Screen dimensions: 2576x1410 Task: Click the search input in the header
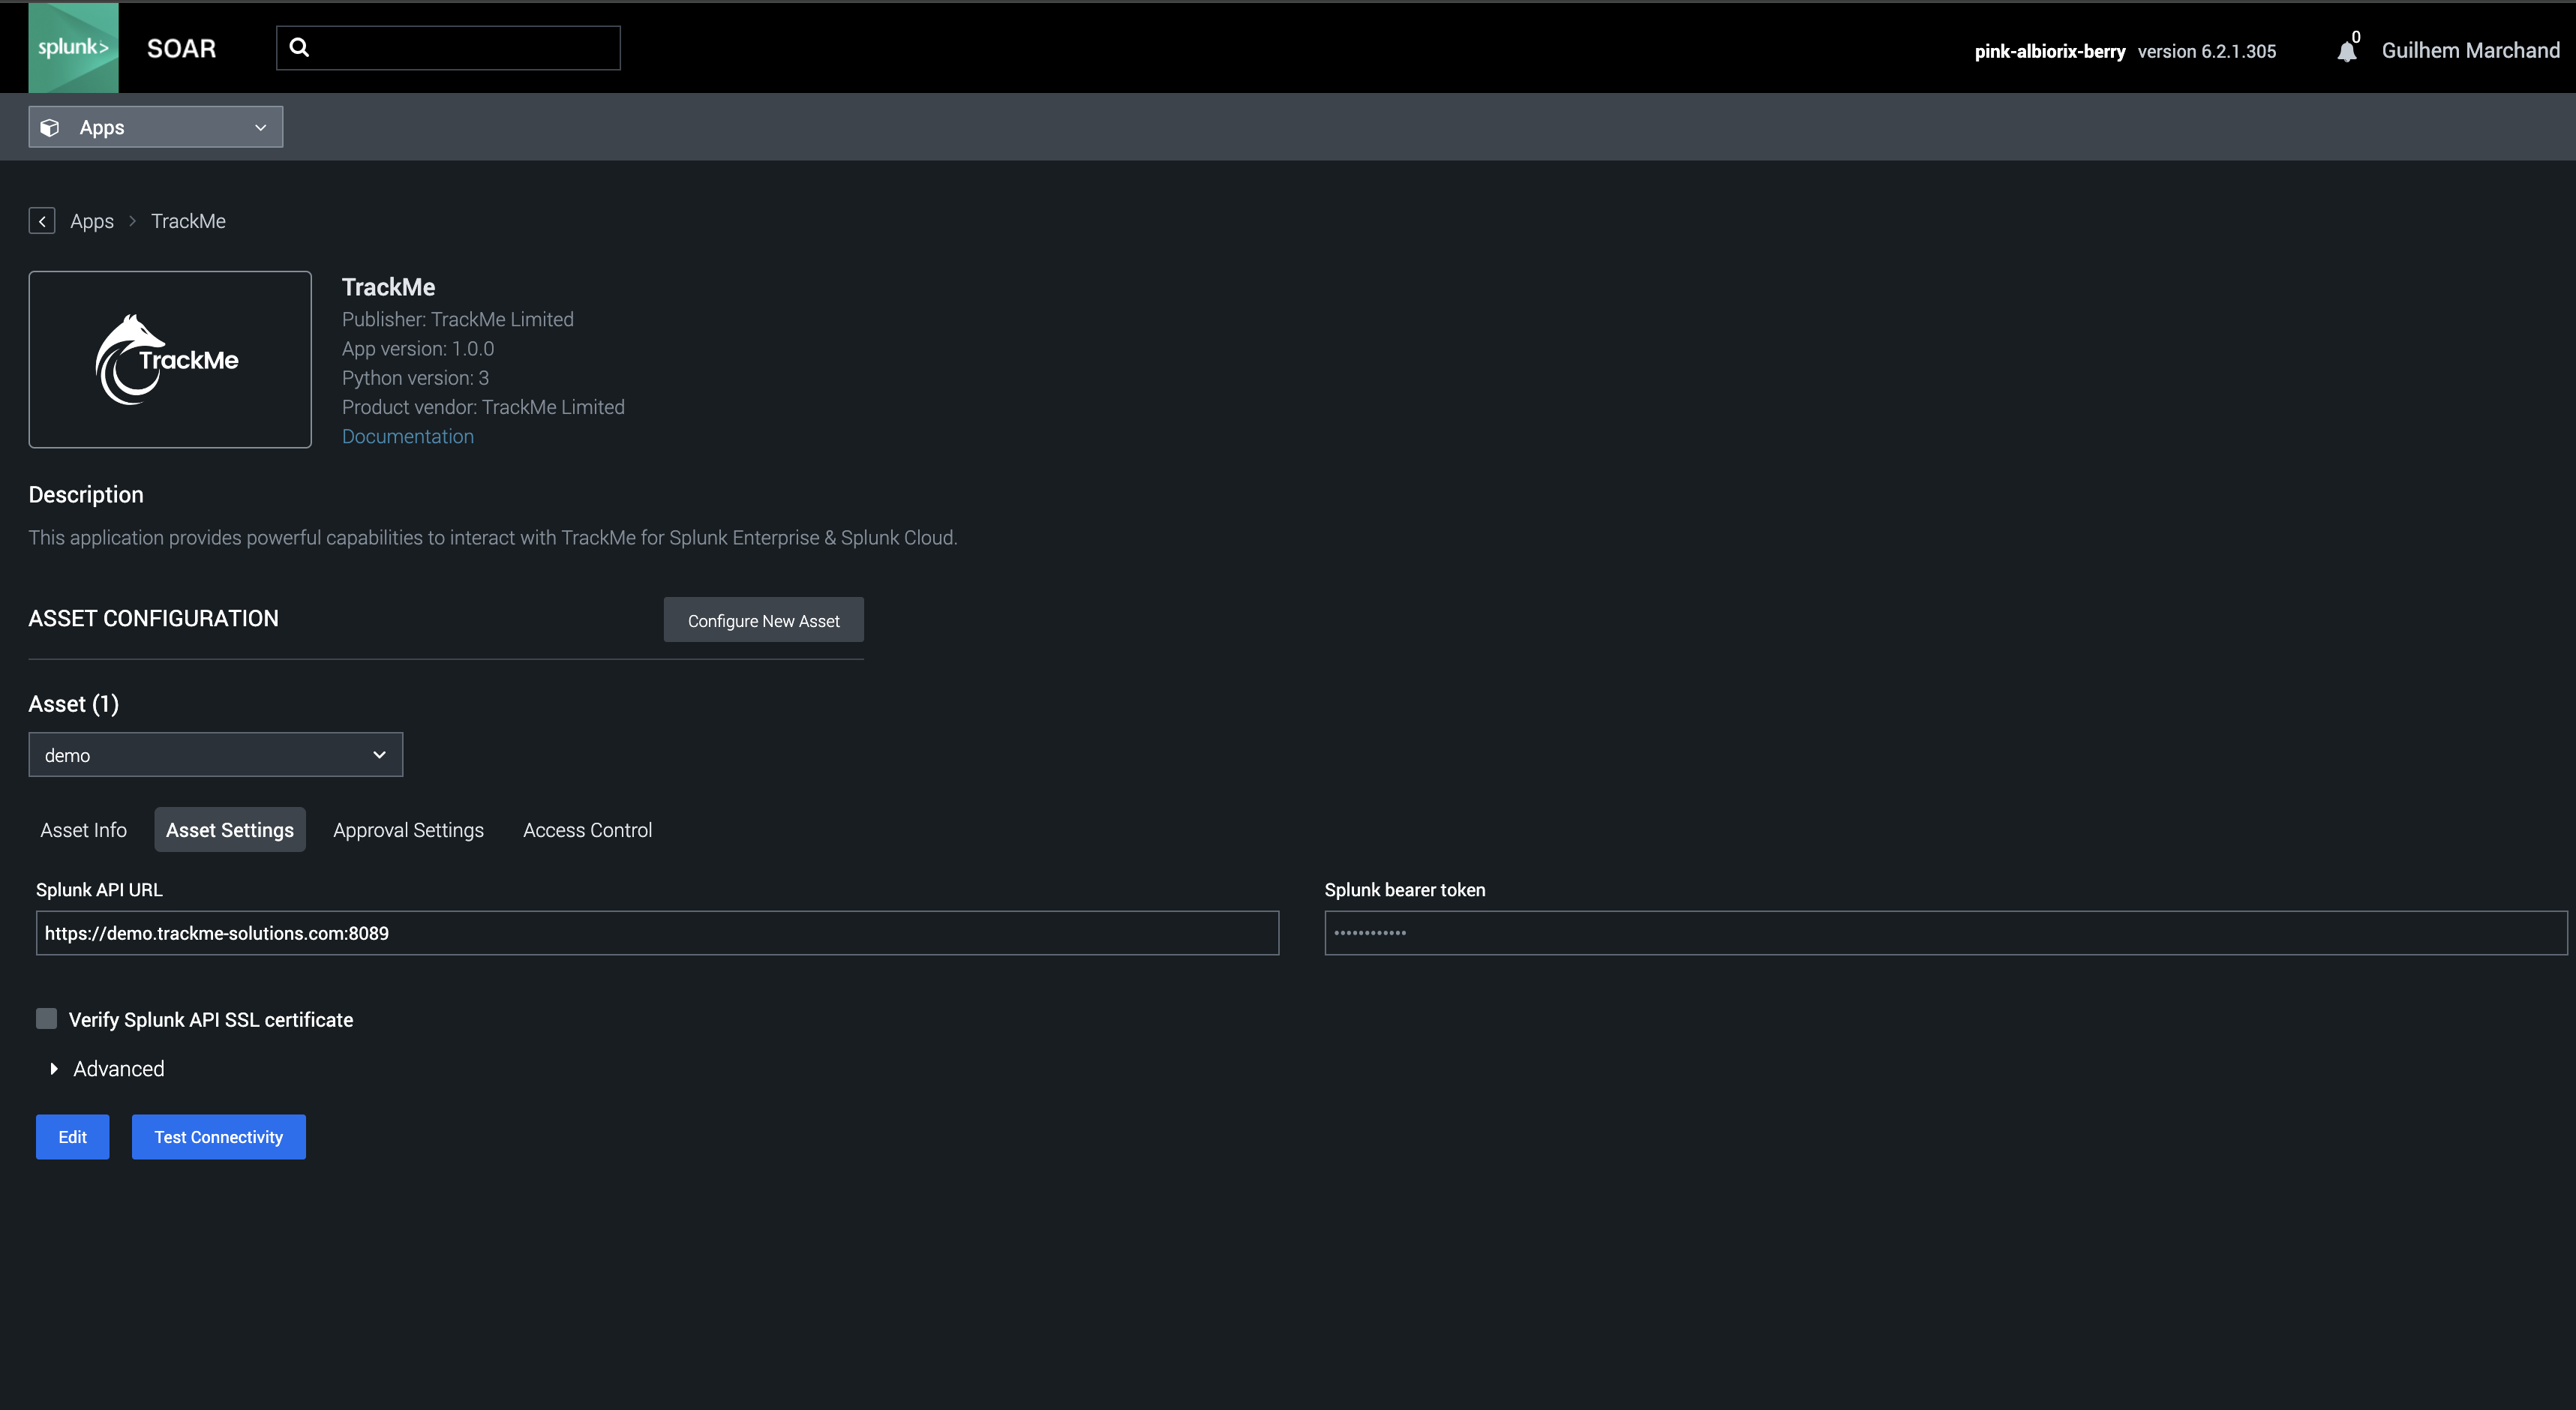(448, 48)
